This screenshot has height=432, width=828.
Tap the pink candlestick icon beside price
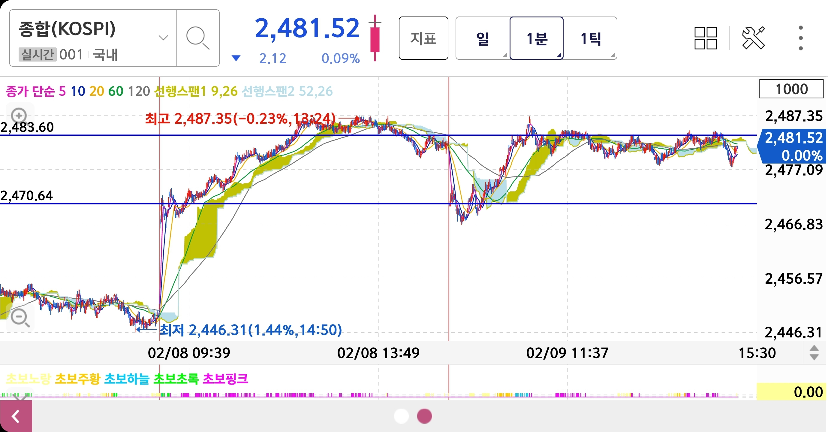tap(375, 38)
